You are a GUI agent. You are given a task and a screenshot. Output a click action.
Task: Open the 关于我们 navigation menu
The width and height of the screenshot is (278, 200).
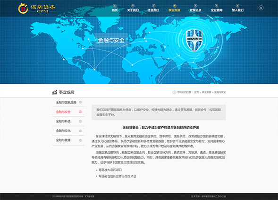coord(133,10)
